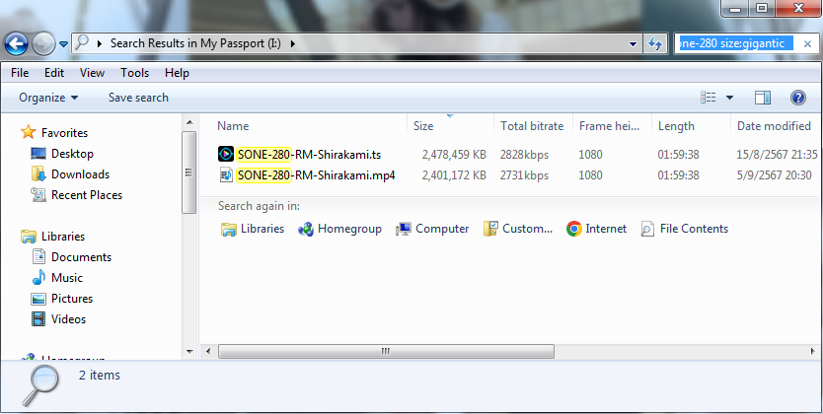Open the recent pages dropdown arrow

point(63,44)
